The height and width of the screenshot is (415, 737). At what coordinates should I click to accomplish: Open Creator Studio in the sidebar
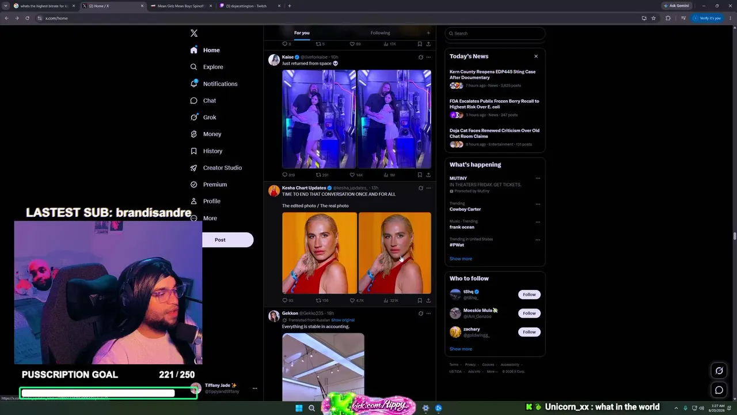(216, 168)
